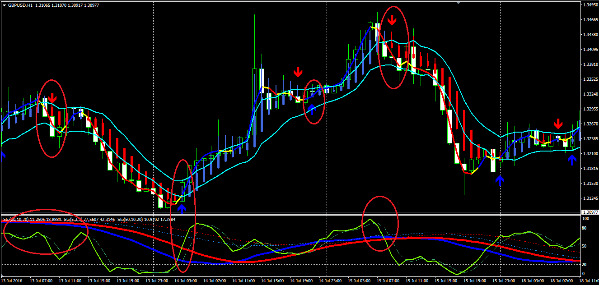Viewport: 599px width, 285px height.
Task: Click the current price tag 1.30977
Action: 589,212
